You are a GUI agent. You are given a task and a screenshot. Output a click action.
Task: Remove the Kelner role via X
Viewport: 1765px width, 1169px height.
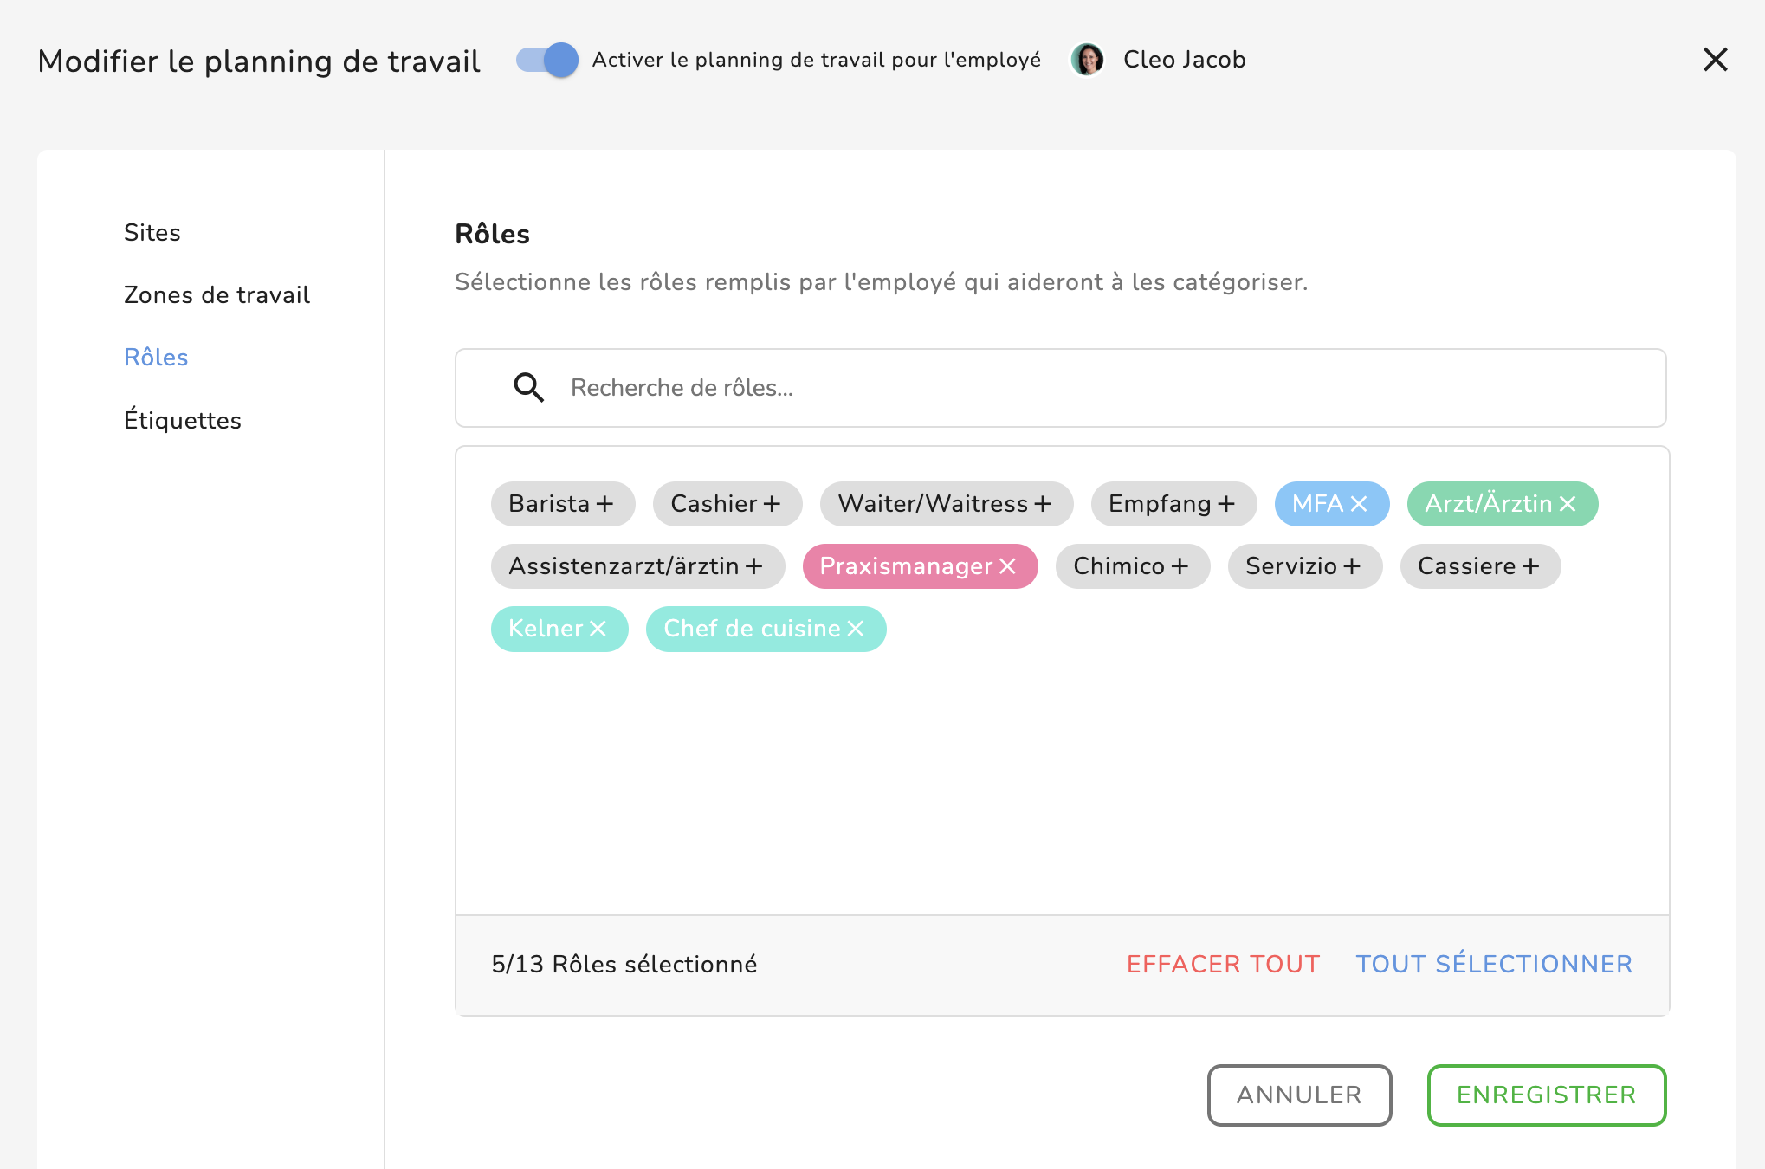pos(598,629)
